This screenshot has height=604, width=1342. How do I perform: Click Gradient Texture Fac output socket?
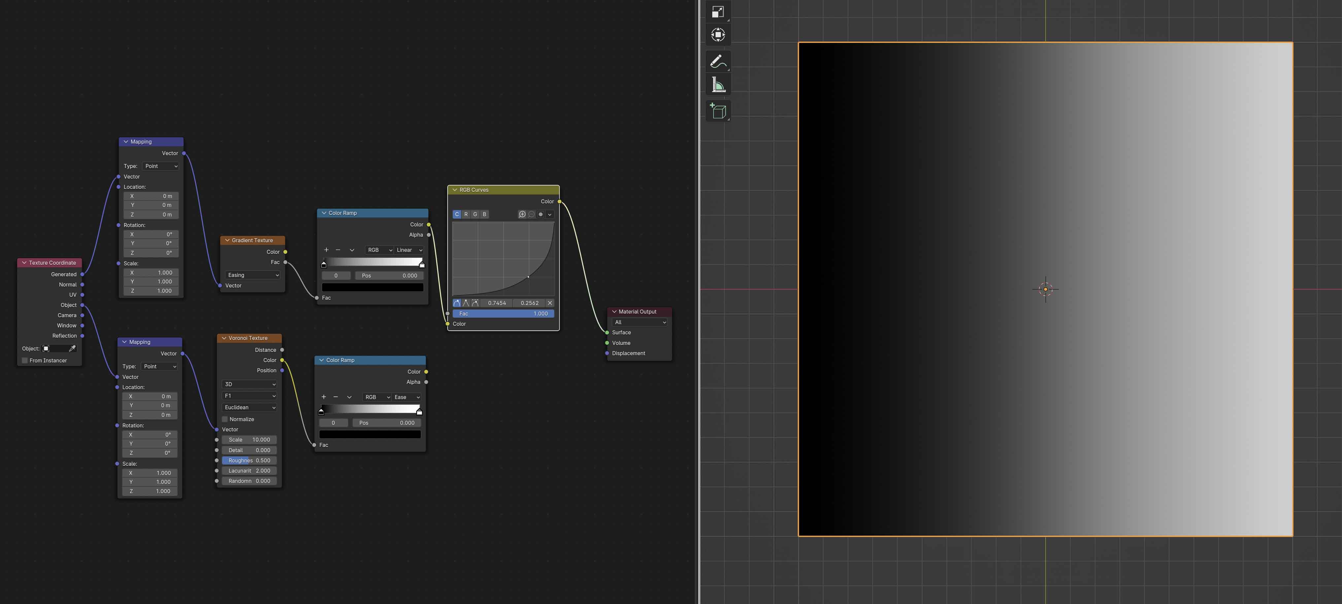(285, 262)
